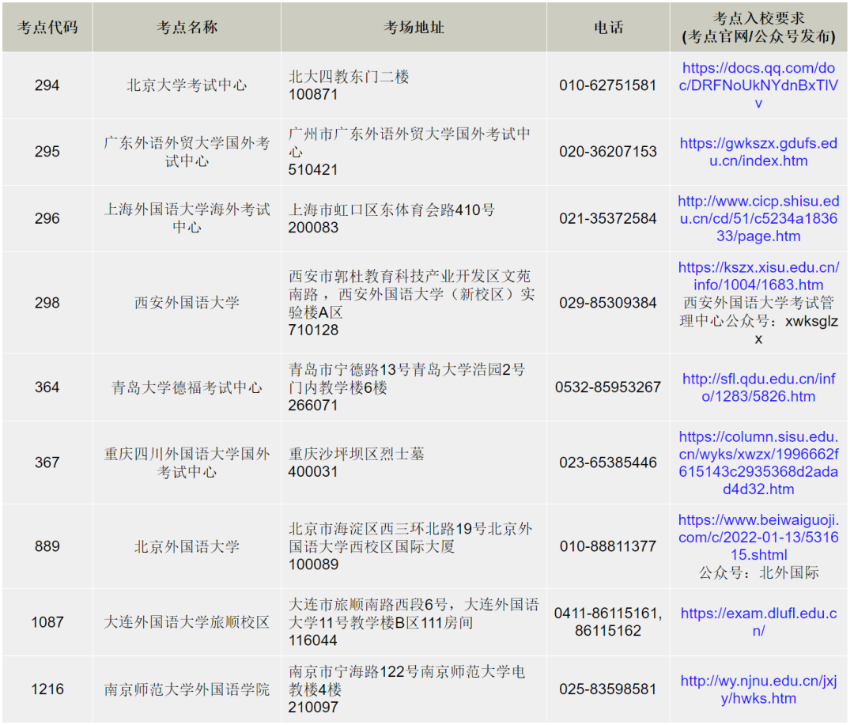Click the address 上海市虹口区东体育会路410号
The image size is (854, 725).
click(x=391, y=210)
